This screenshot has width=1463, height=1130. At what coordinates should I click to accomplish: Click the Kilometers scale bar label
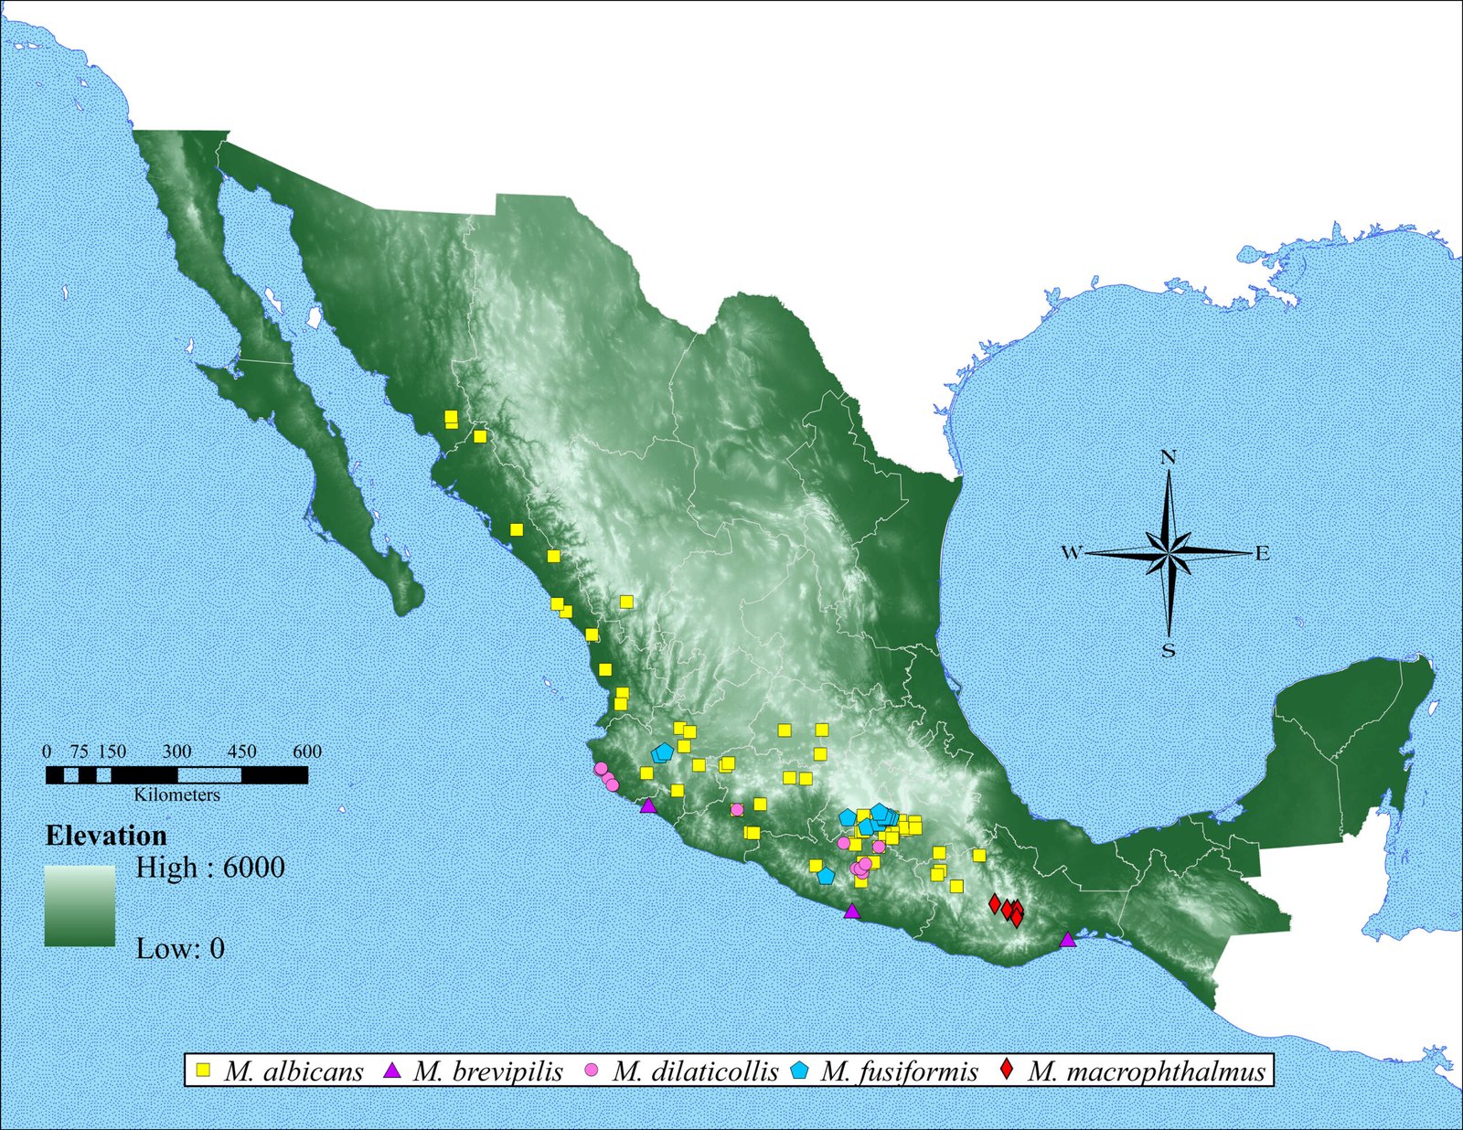coord(176,794)
